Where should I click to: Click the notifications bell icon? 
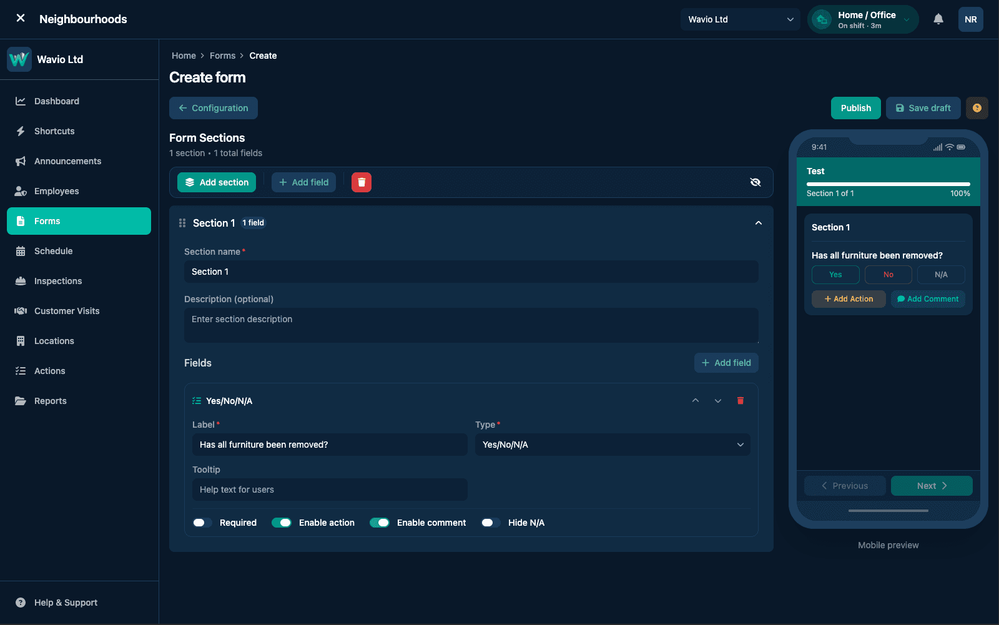938,19
